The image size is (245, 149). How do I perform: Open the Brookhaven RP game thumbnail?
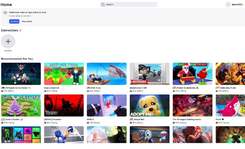[x=150, y=74]
